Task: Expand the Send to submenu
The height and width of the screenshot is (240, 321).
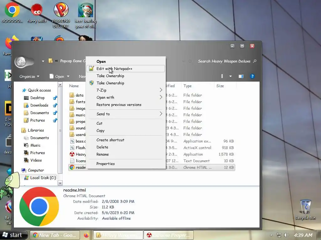Action: point(126,114)
